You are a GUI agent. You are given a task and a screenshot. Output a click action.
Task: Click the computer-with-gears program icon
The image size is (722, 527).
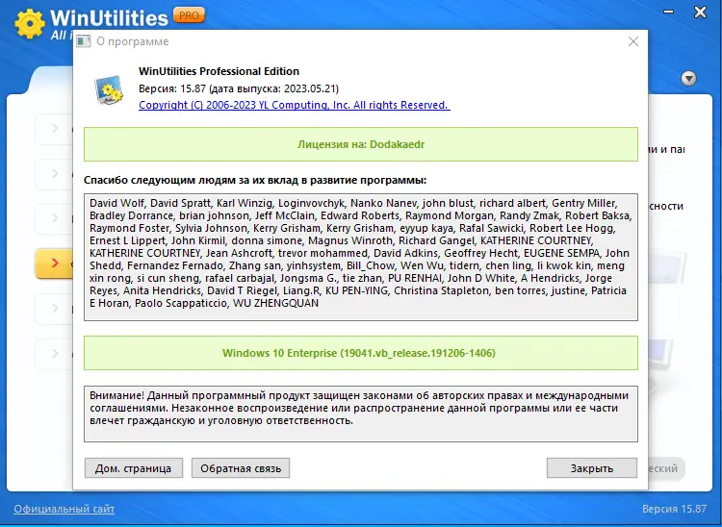coord(109,89)
